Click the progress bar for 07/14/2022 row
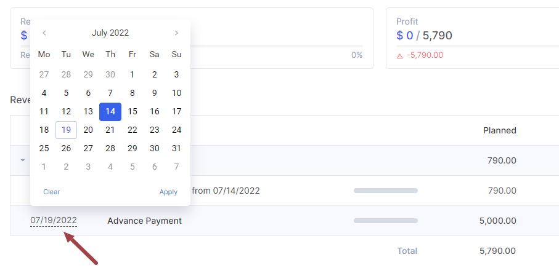The height and width of the screenshot is (276, 559). pyautogui.click(x=386, y=191)
